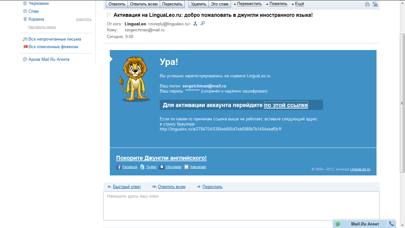Click the Удалить button

[199, 4]
